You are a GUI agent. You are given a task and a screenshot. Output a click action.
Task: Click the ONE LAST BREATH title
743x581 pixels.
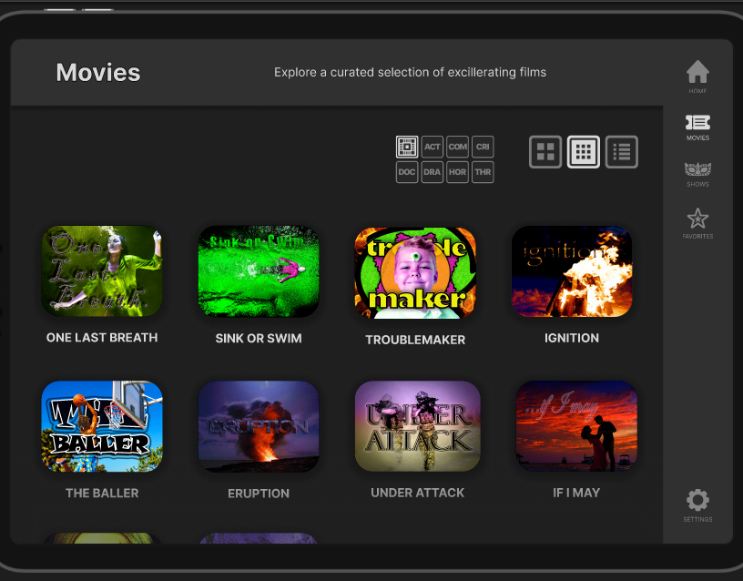click(102, 338)
